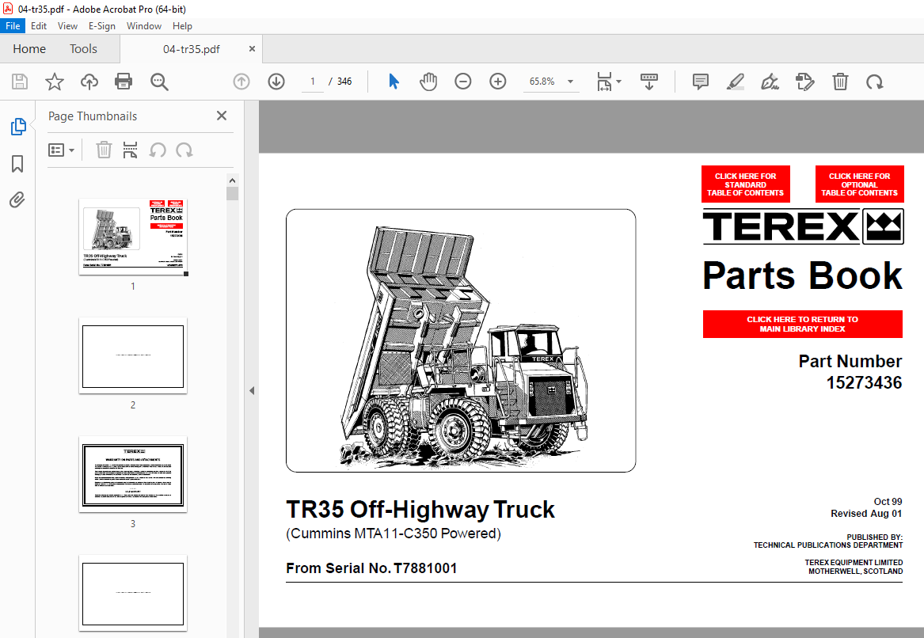Select page 3 thumbnail
Viewport: 924px width, 638px height.
133,475
